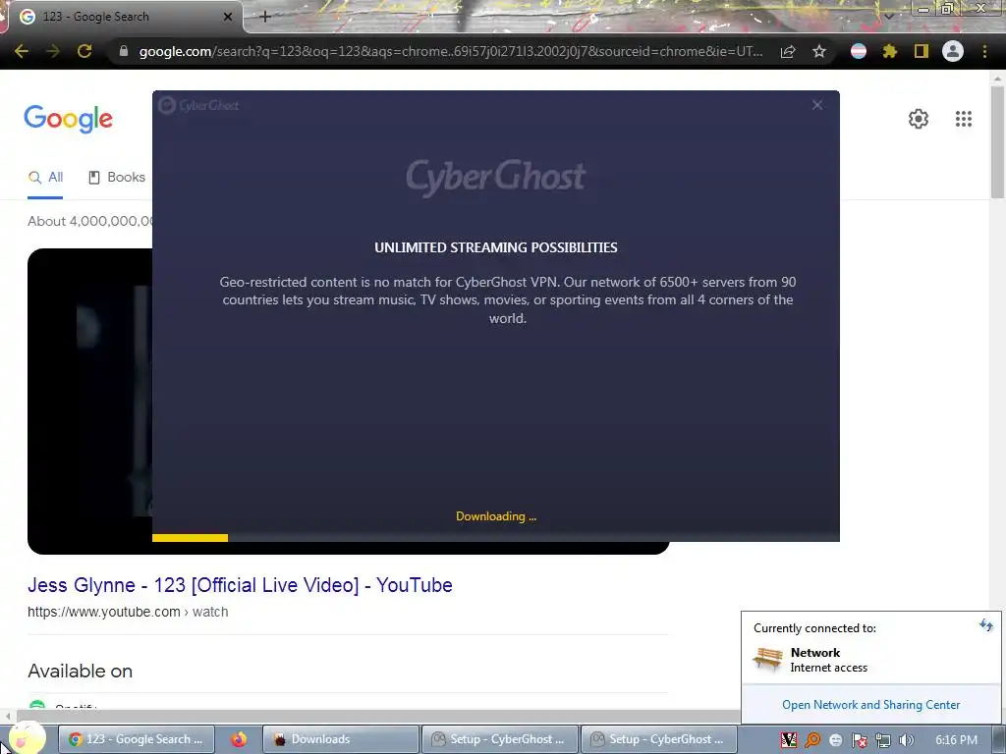Click the 'Downloading ...' status text
1006x754 pixels.
496,516
